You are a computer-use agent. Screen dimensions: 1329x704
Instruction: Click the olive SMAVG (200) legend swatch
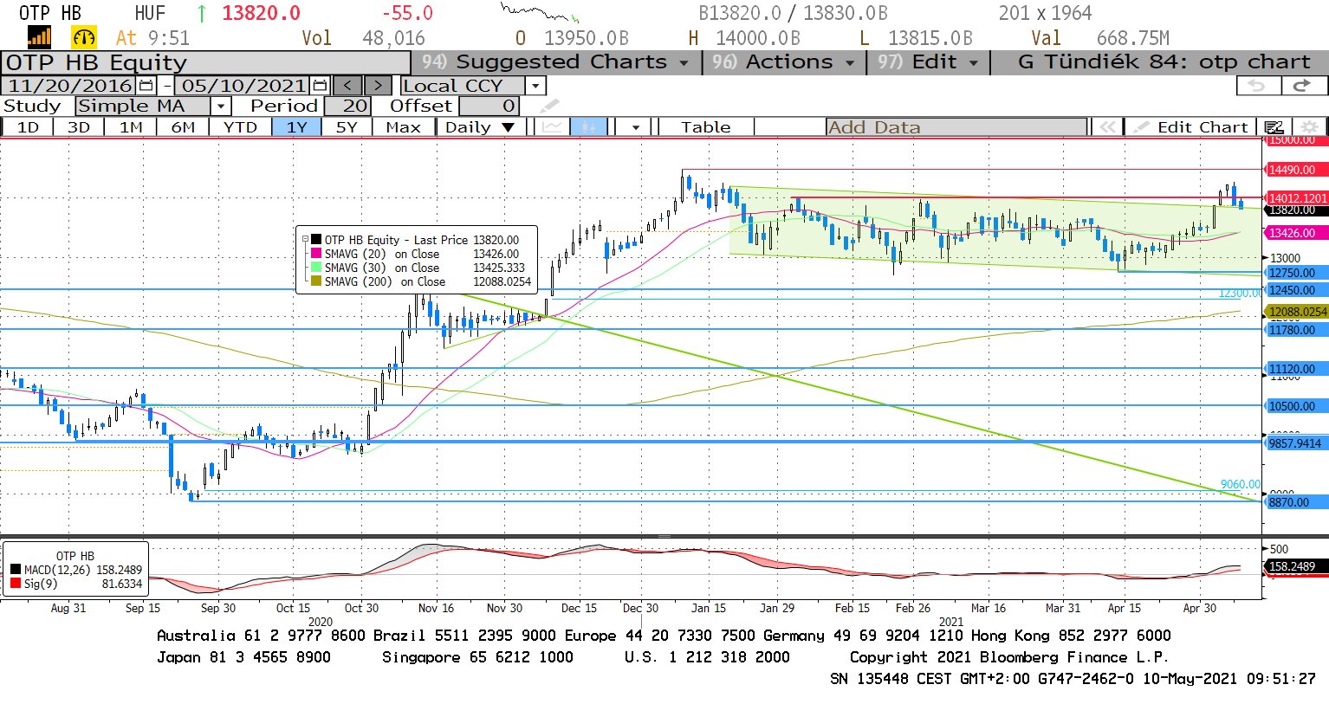click(x=317, y=281)
